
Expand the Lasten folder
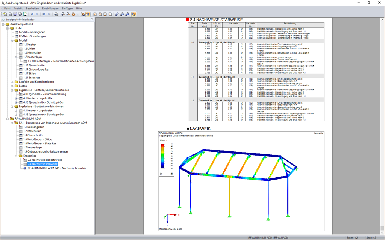(12, 86)
